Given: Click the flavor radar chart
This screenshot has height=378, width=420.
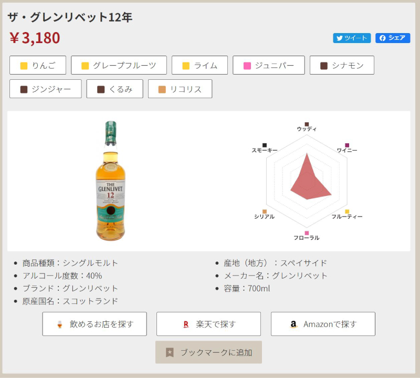Looking at the screenshot, I should [x=307, y=180].
